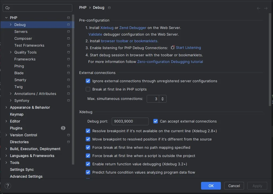Toggle Force break when no path mapping specified
The width and height of the screenshot is (273, 194).
(x=88, y=147)
